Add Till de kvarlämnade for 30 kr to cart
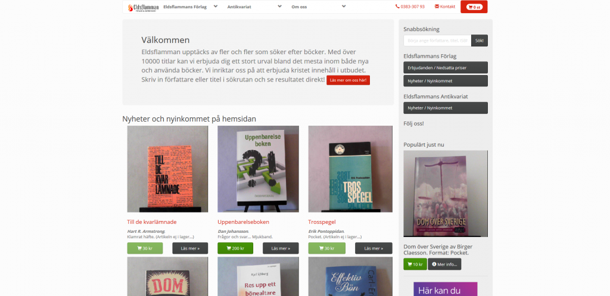This screenshot has height=296, width=610. click(x=145, y=248)
